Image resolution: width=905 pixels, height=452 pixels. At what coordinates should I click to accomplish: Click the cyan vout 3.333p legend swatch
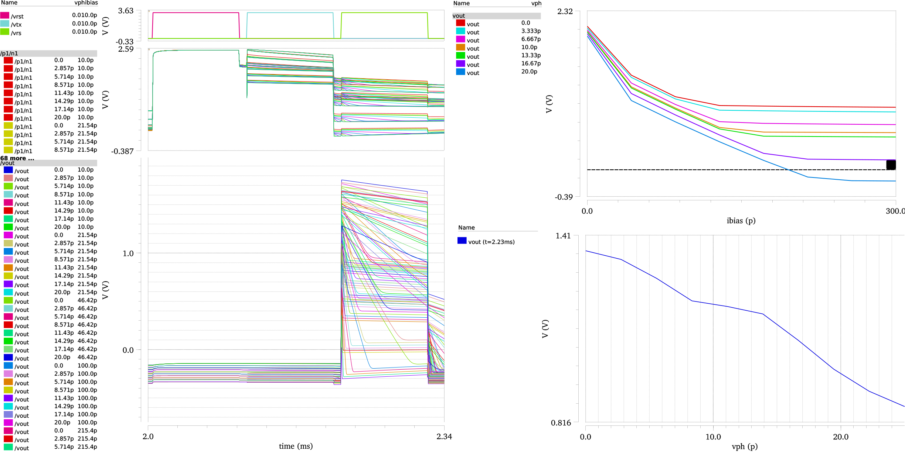pos(460,31)
